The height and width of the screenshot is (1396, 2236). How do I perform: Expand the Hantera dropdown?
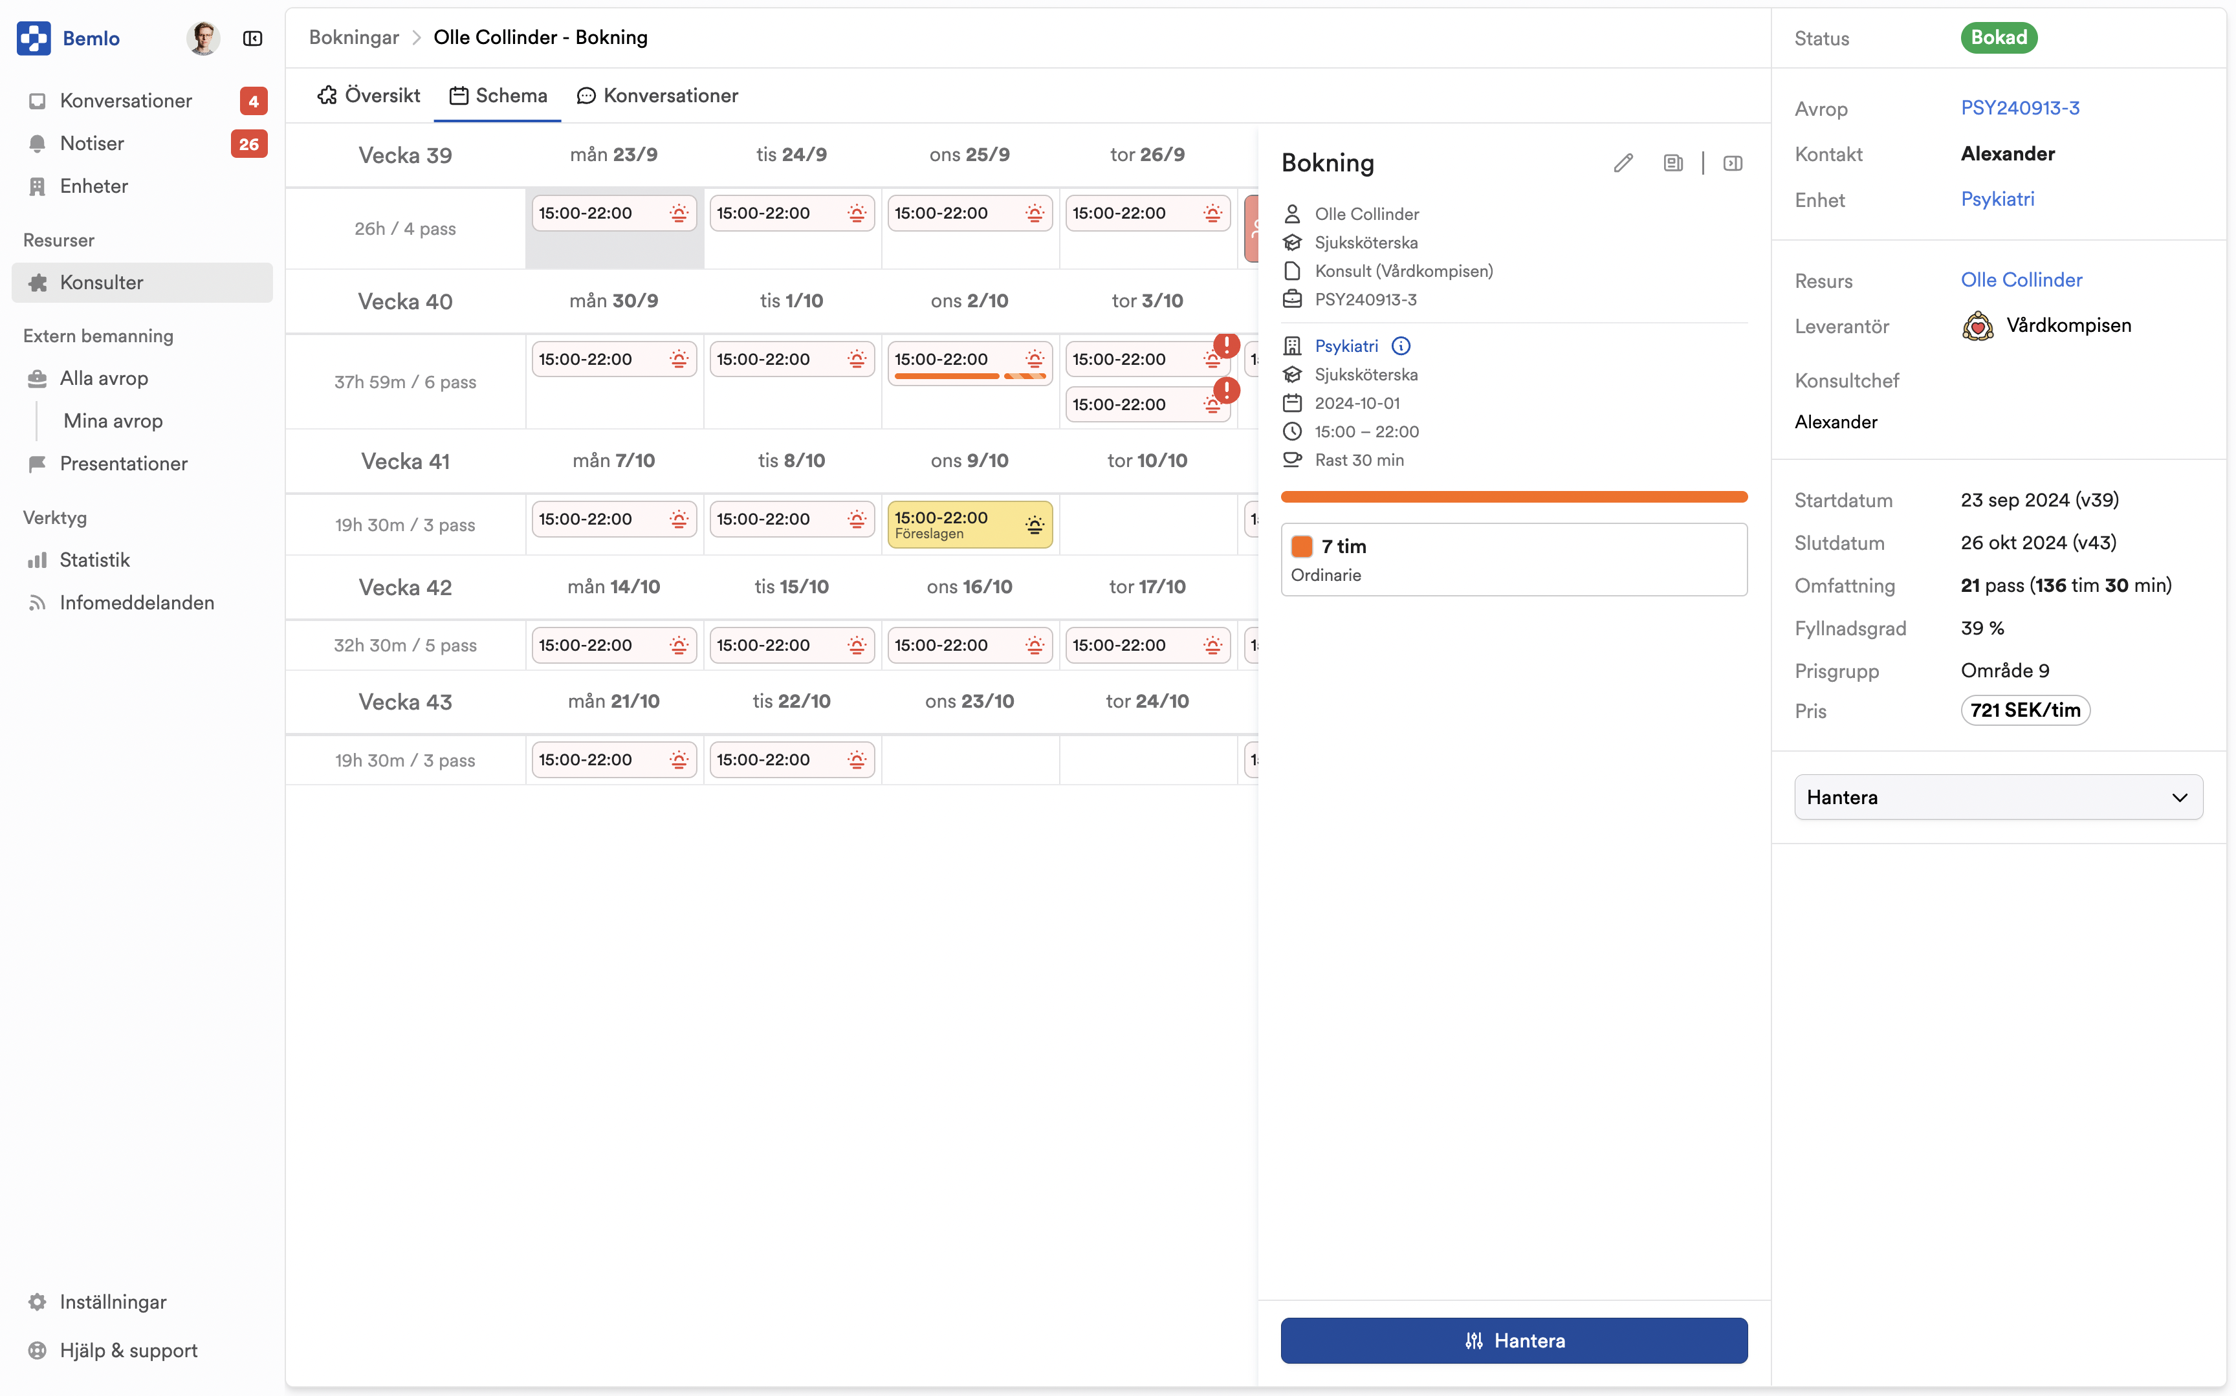(1999, 797)
